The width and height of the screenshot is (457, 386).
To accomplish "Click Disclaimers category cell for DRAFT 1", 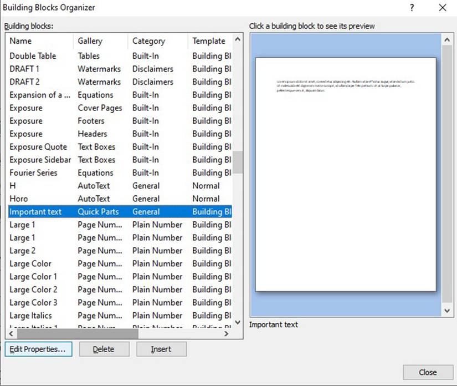I will click(153, 69).
